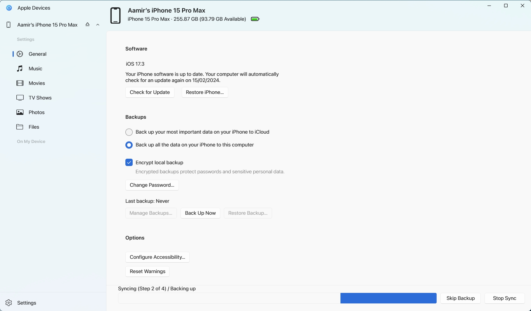Viewport: 531px width, 311px height.
Task: Click the Music note icon
Action: coord(20,69)
